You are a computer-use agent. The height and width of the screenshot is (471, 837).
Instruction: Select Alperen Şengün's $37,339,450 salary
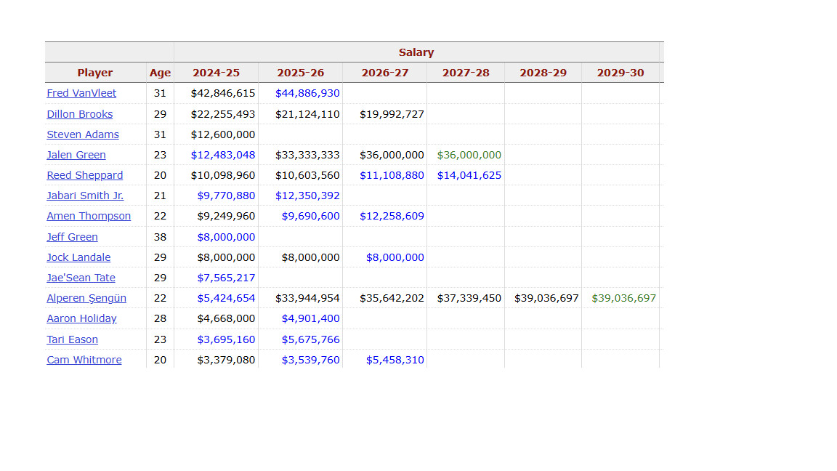(469, 298)
